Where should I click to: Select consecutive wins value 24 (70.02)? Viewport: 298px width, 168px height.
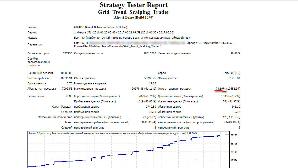(x=149, y=117)
